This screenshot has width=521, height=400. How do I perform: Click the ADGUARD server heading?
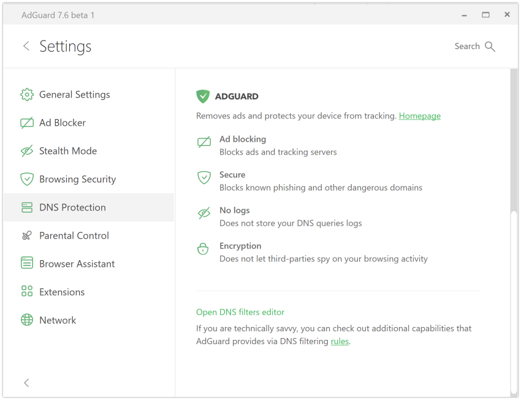coord(237,96)
